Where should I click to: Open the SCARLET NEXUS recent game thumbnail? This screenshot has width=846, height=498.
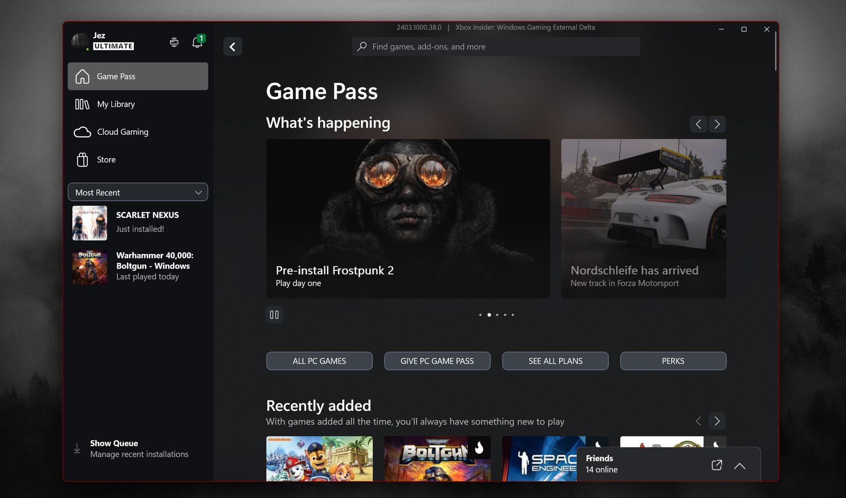89,223
